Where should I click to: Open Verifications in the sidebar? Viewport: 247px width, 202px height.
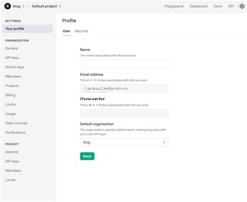[x=16, y=133]
